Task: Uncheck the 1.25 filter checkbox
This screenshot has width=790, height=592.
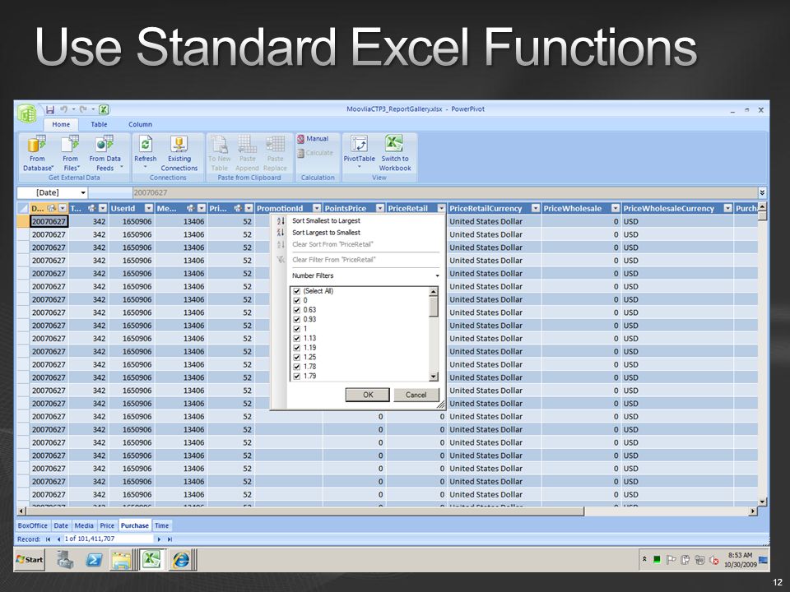Action: [297, 357]
